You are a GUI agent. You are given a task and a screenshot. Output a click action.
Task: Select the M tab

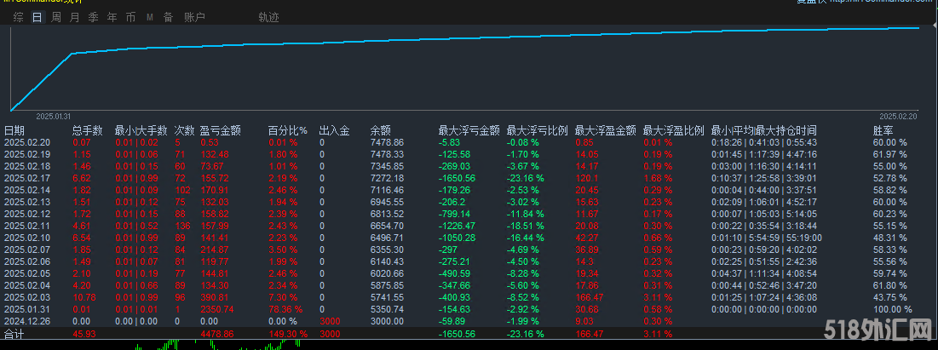click(x=150, y=18)
